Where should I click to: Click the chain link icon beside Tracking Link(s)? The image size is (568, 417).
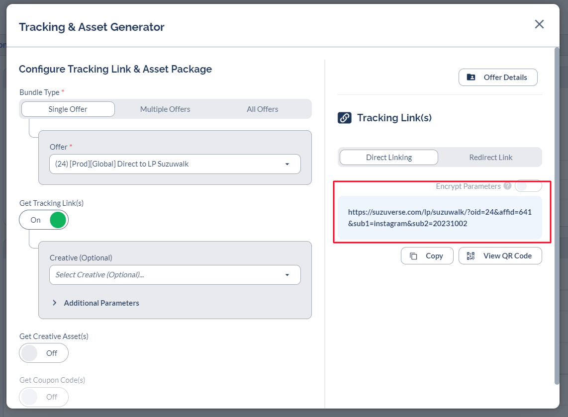(344, 118)
